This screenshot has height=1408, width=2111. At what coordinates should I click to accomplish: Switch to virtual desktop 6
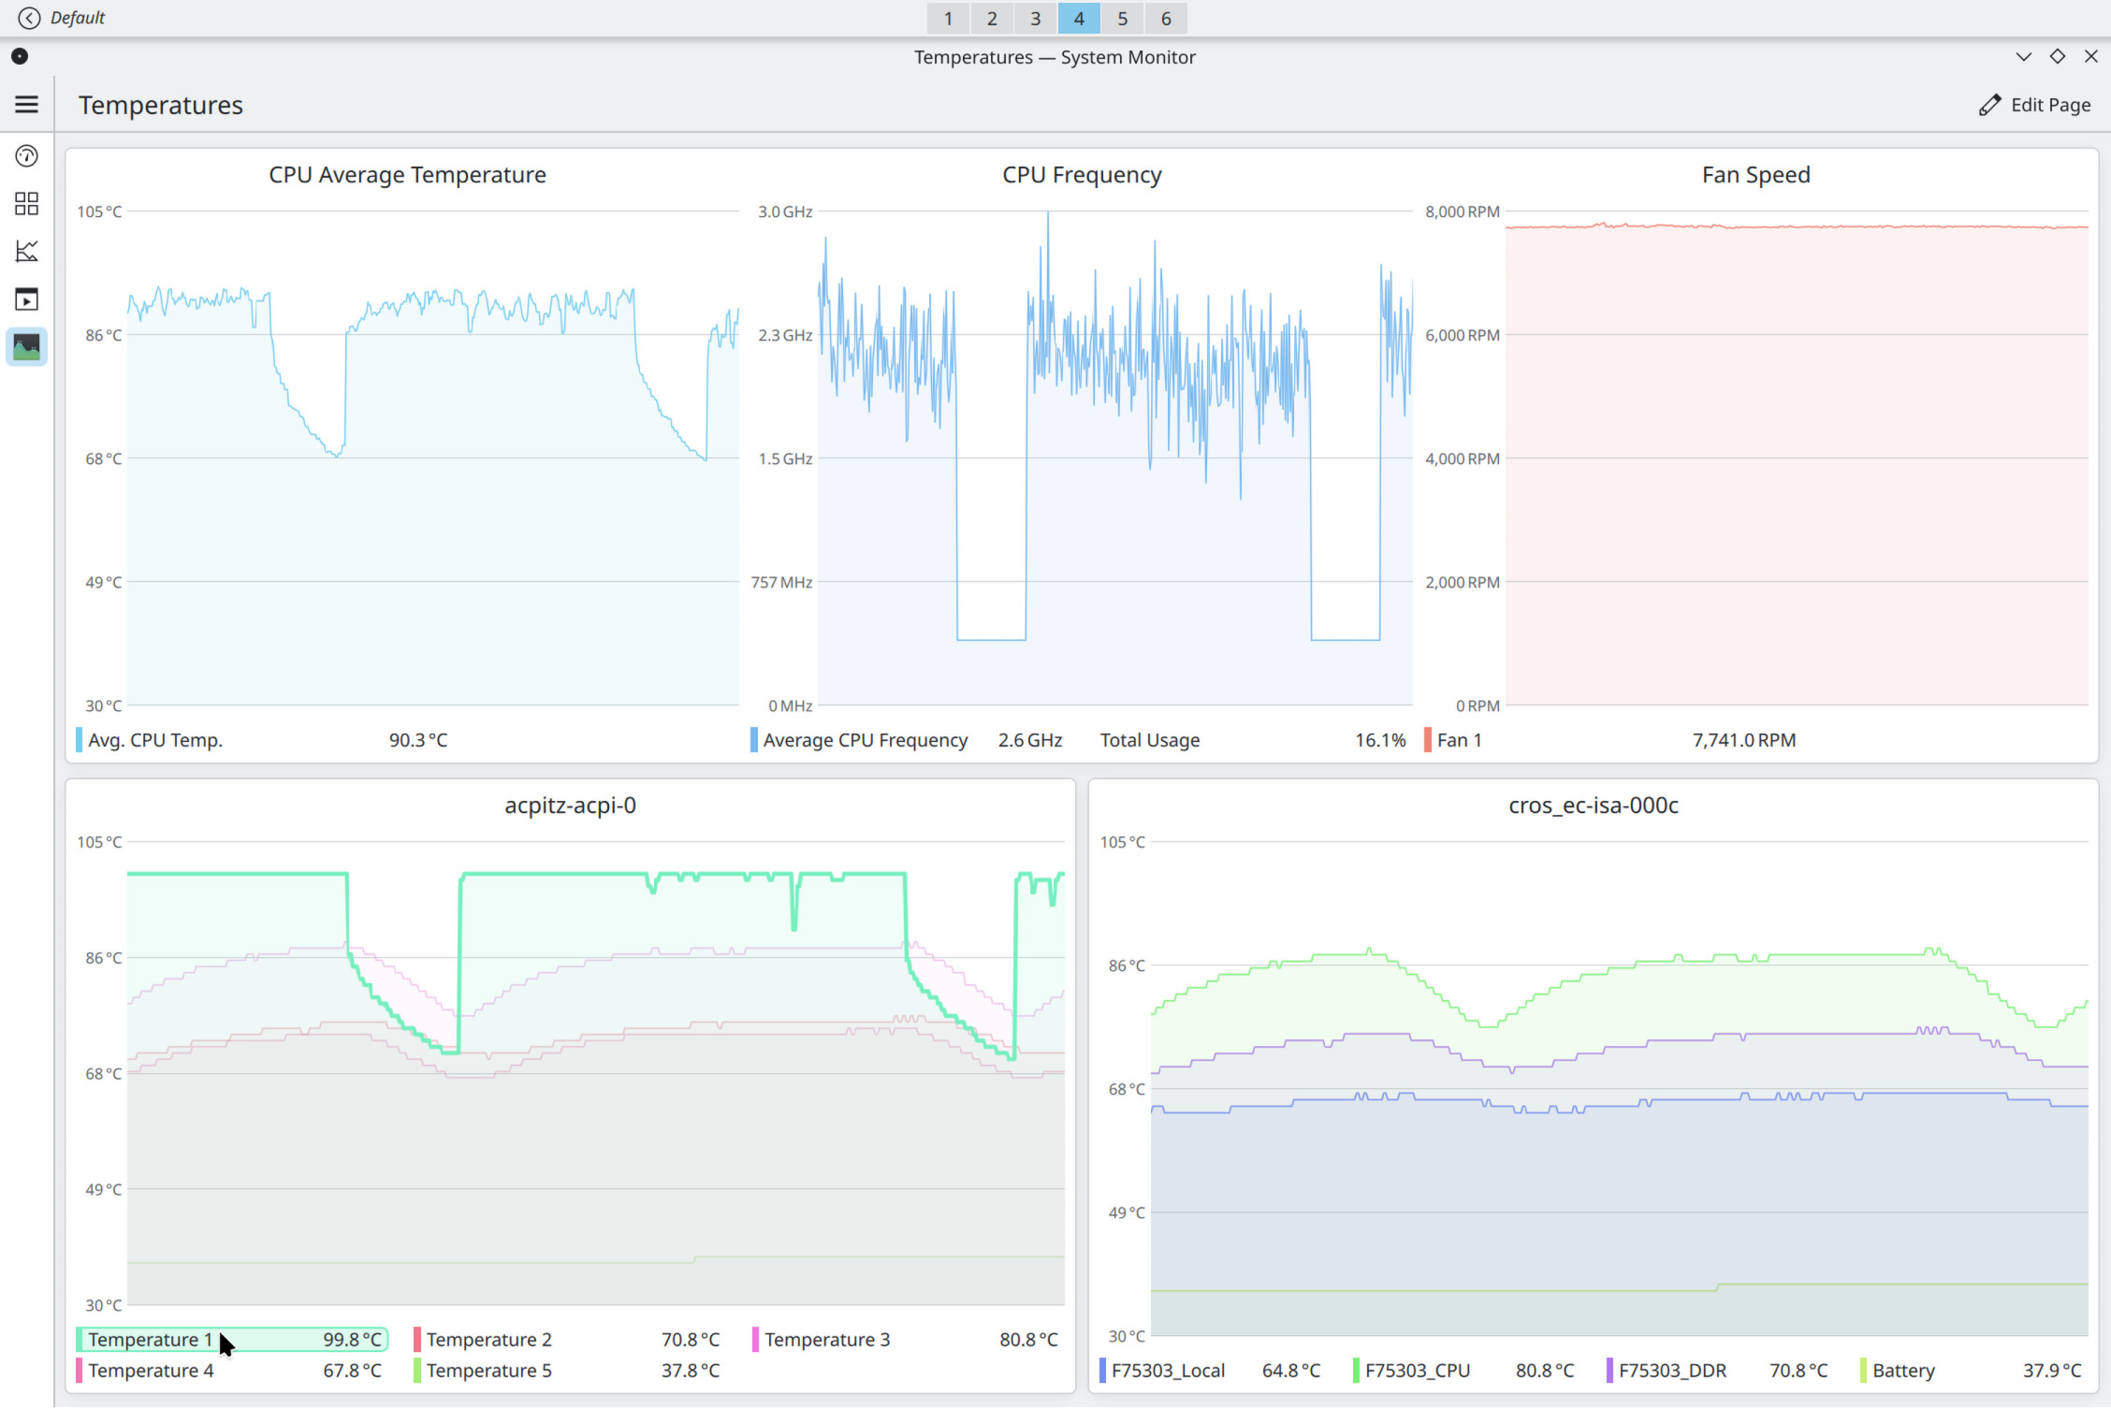click(x=1166, y=18)
